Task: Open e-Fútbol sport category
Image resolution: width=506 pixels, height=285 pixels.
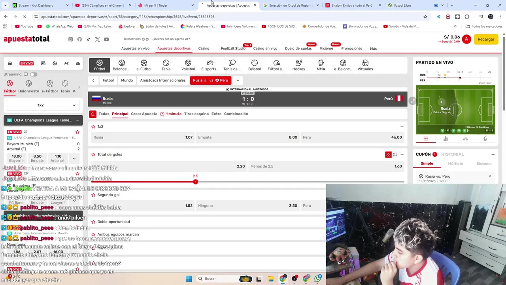Action: 144,65
